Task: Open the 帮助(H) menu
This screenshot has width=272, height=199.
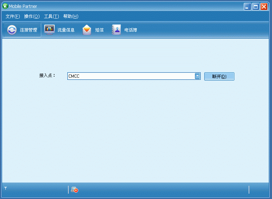Action: (x=71, y=16)
